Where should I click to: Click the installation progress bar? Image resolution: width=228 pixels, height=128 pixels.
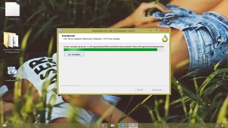(114, 50)
